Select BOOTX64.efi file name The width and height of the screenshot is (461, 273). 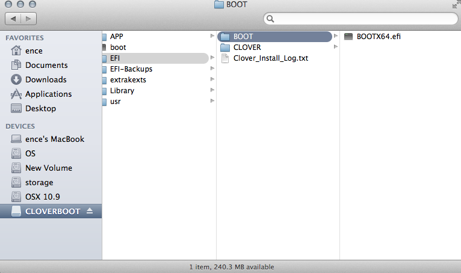point(379,37)
